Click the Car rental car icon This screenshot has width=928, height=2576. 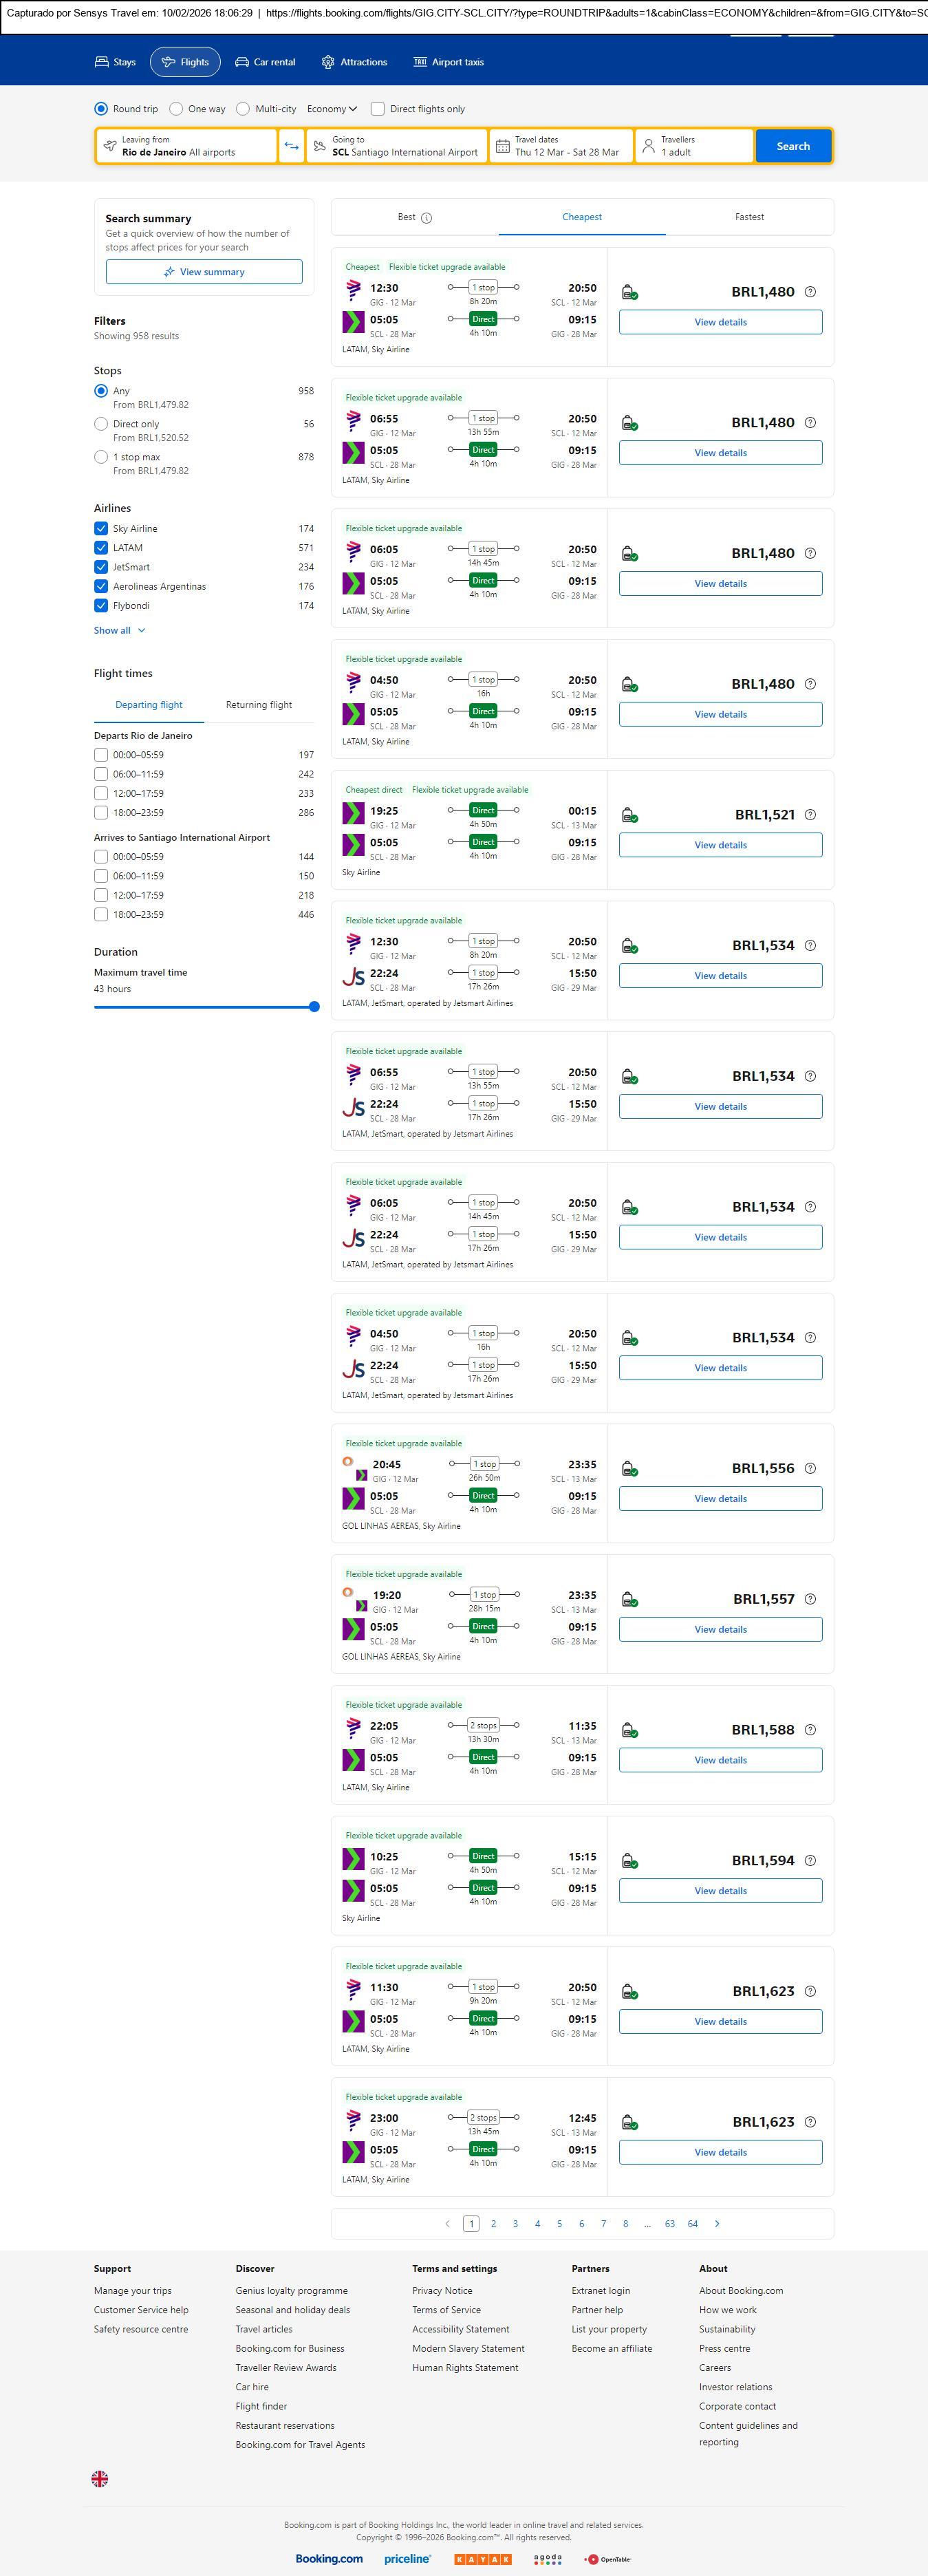click(x=242, y=62)
